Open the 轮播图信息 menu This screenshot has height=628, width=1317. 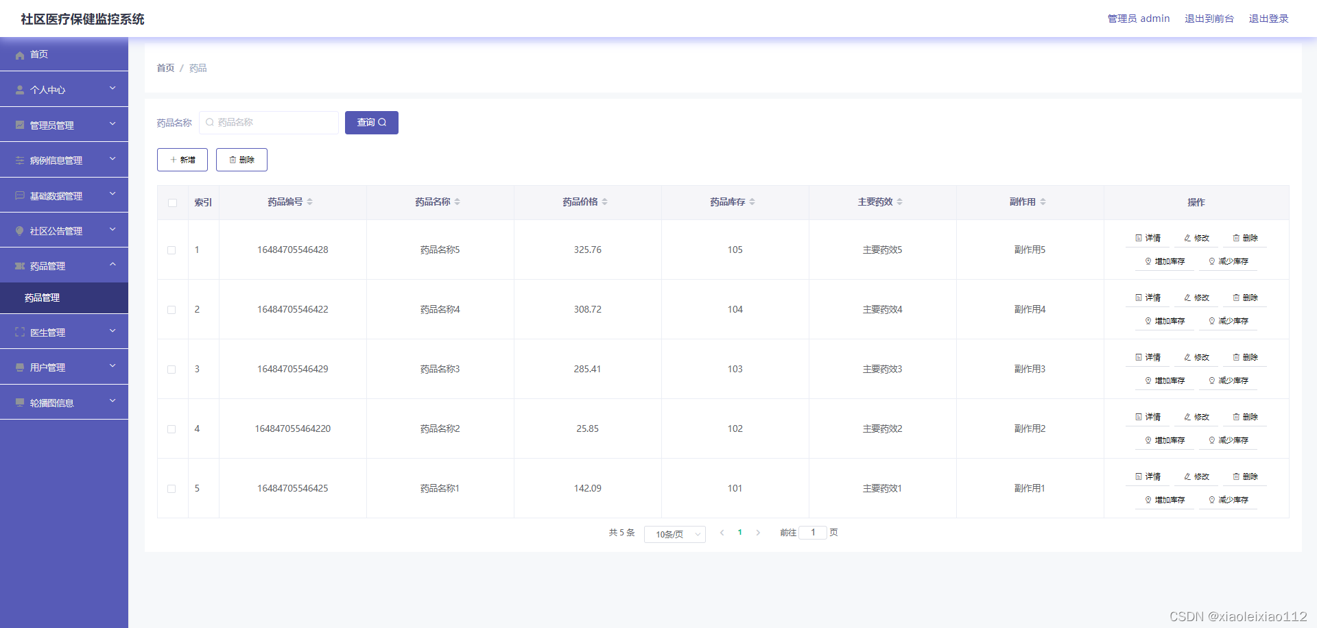64,402
